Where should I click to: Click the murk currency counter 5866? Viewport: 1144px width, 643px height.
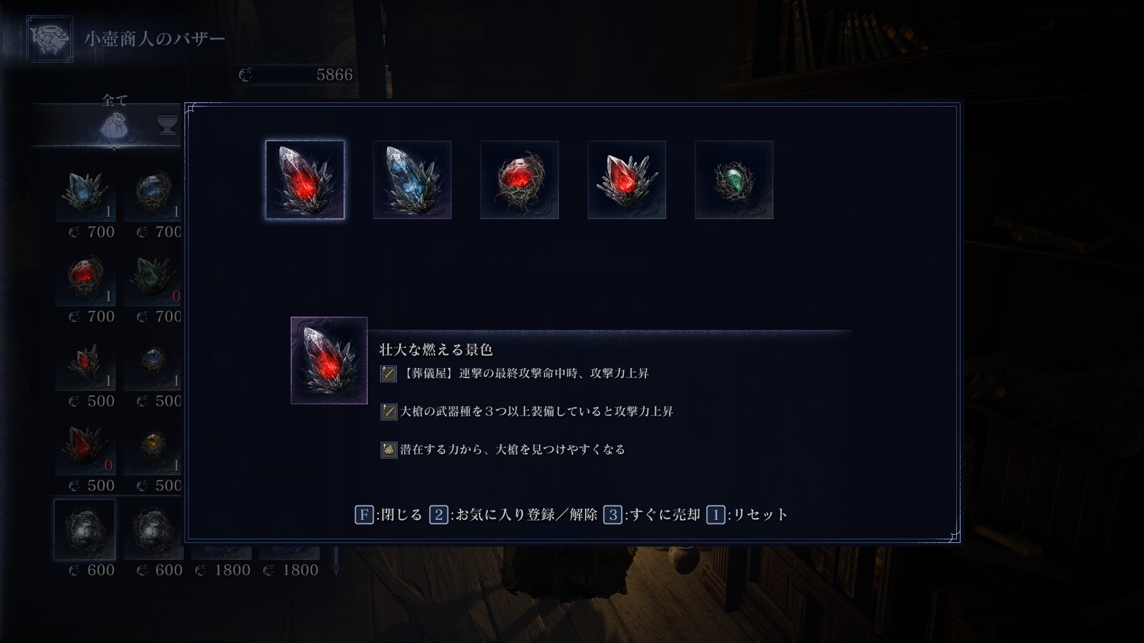pos(296,74)
